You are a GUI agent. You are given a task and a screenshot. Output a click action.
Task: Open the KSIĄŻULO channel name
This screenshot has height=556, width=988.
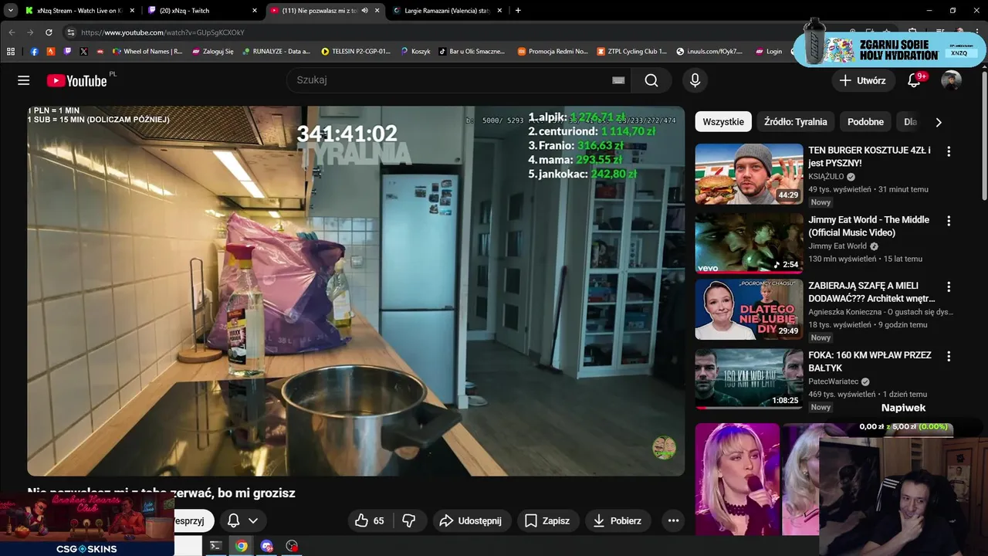(x=826, y=177)
